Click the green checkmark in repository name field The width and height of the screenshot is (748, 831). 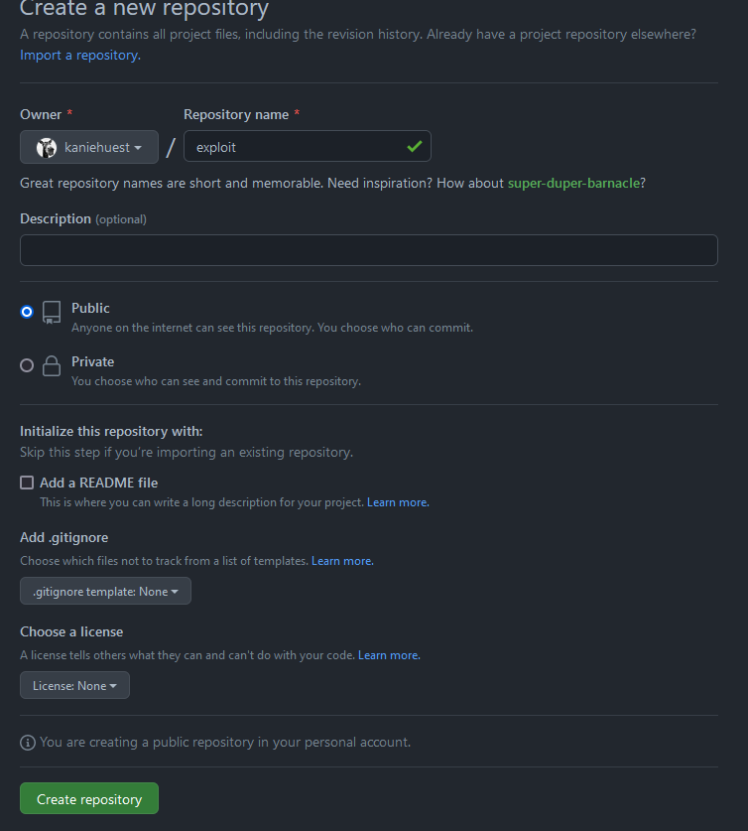click(x=414, y=147)
